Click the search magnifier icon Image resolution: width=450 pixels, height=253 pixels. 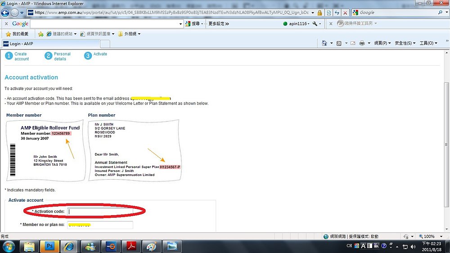440,12
